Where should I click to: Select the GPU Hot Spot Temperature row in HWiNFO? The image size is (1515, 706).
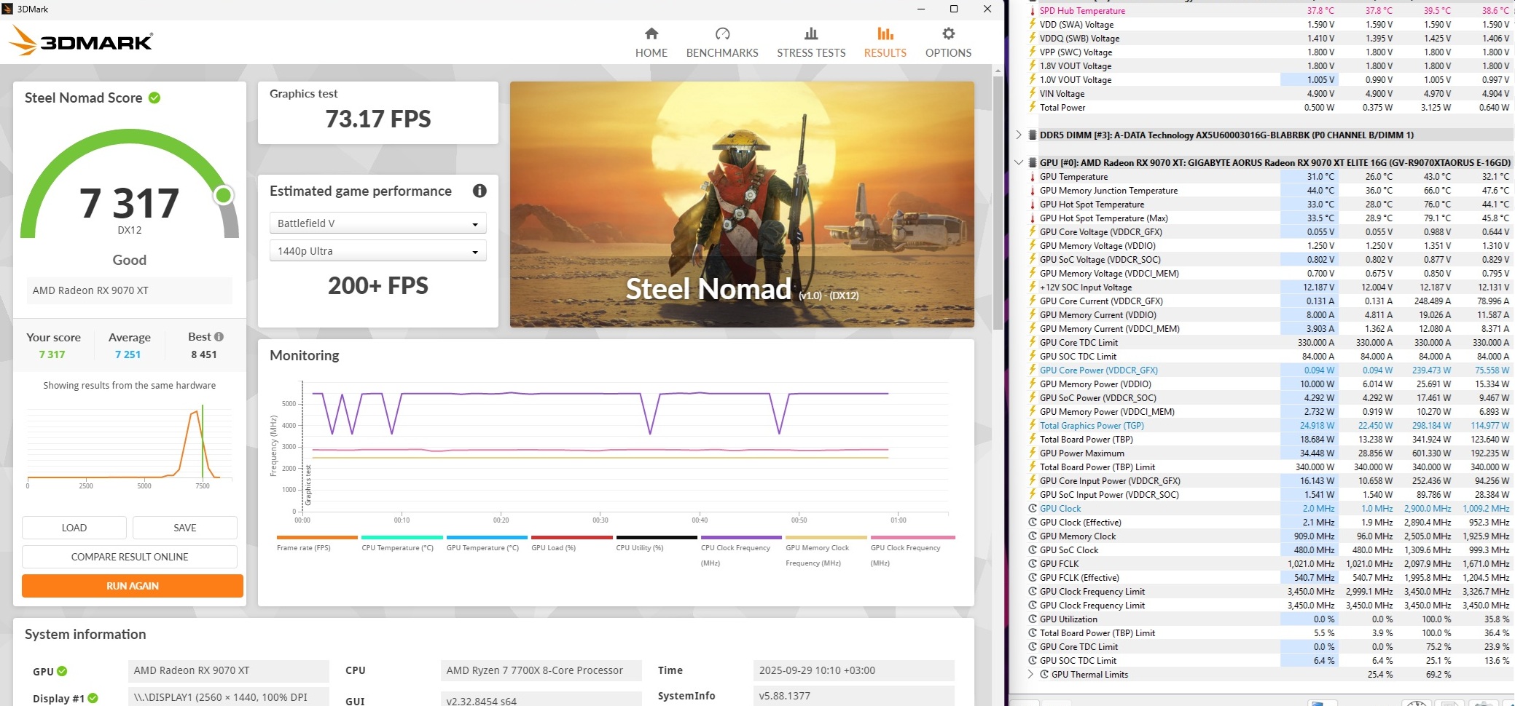[x=1269, y=205]
